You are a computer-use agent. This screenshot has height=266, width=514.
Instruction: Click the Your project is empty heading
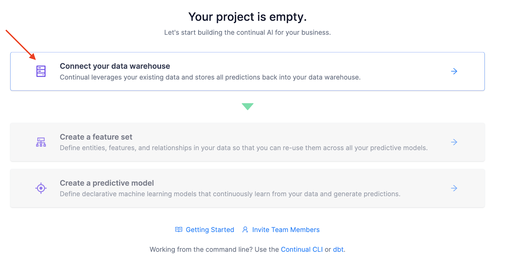tap(247, 17)
